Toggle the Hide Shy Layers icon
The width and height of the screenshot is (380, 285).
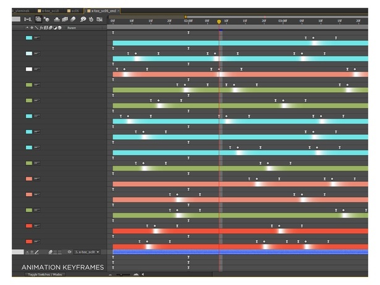coord(56,20)
